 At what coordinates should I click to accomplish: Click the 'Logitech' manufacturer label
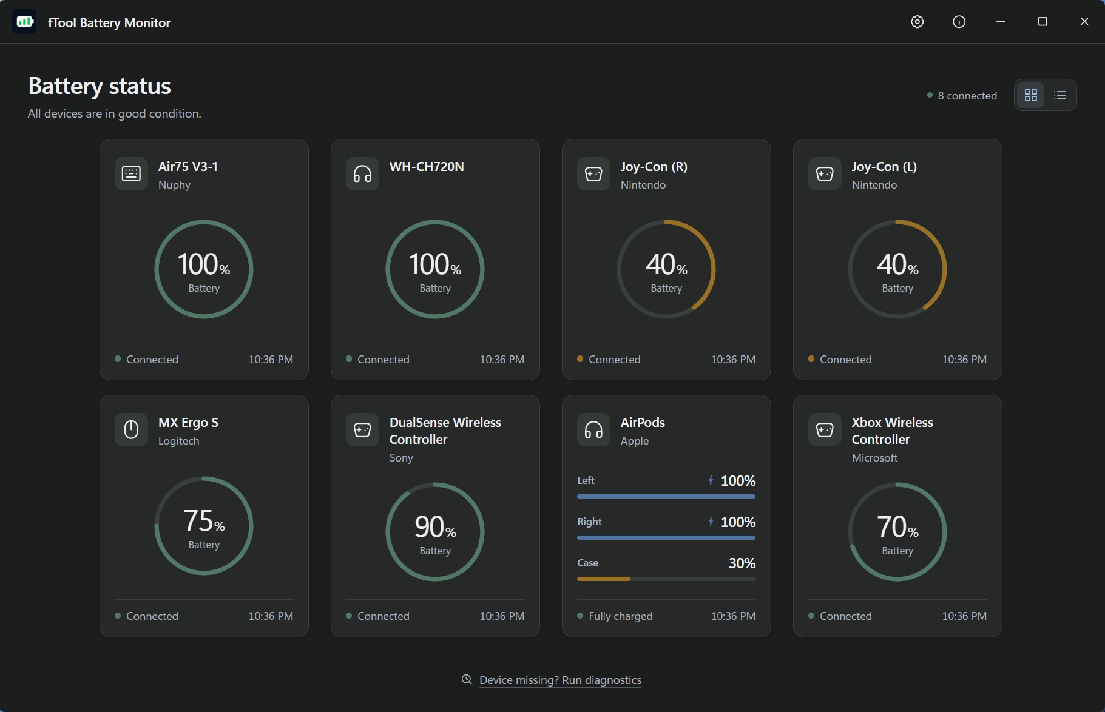click(178, 441)
